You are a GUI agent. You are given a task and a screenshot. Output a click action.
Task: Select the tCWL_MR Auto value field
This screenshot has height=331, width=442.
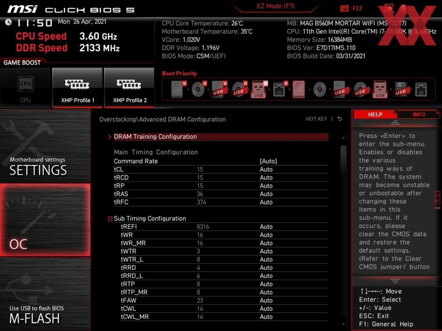266,317
